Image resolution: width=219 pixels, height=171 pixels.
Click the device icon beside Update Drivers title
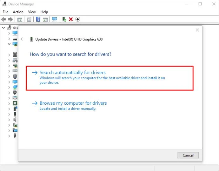(x=31, y=39)
